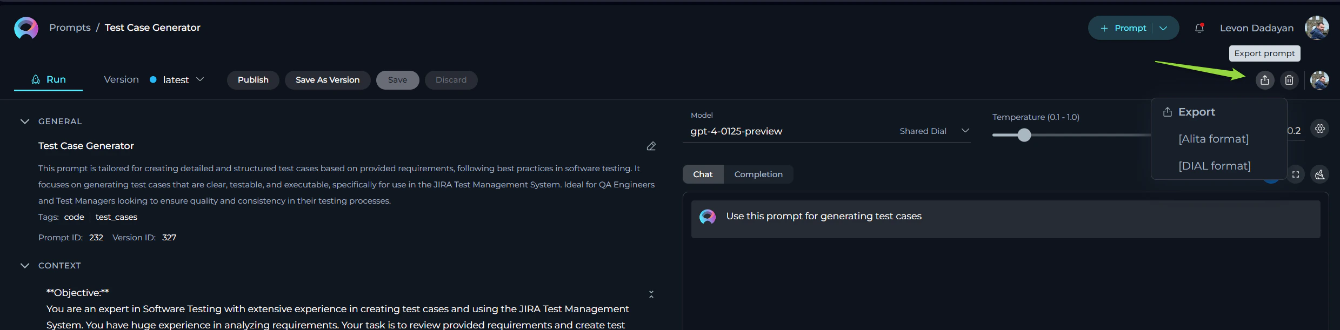The height and width of the screenshot is (330, 1340).
Task: Click the Save button
Action: tap(397, 80)
